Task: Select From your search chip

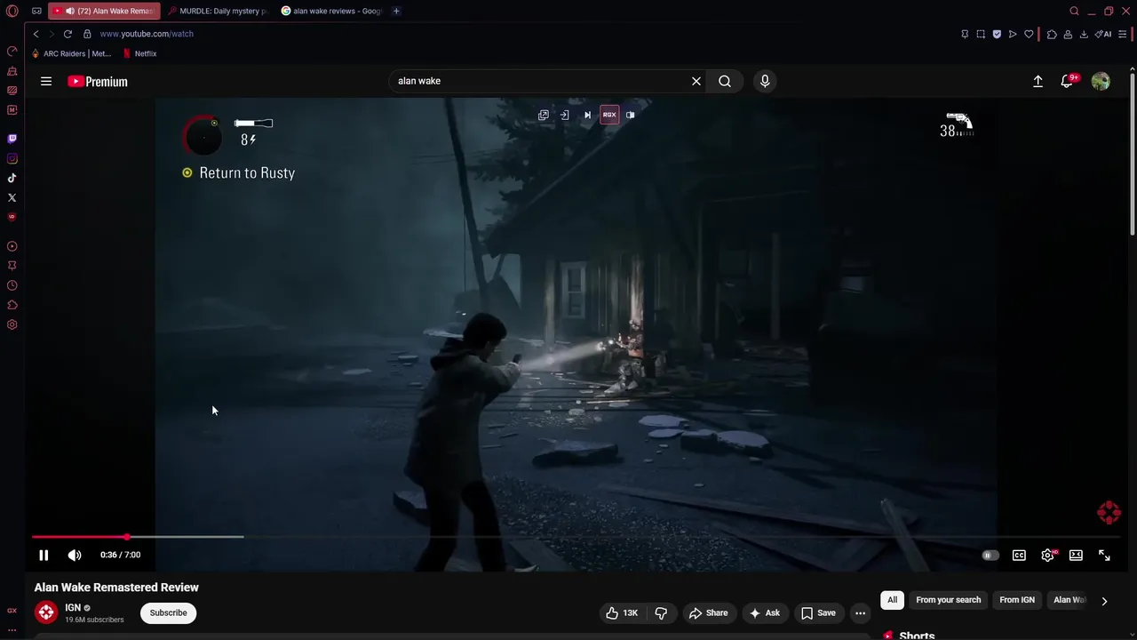Action: point(949,600)
